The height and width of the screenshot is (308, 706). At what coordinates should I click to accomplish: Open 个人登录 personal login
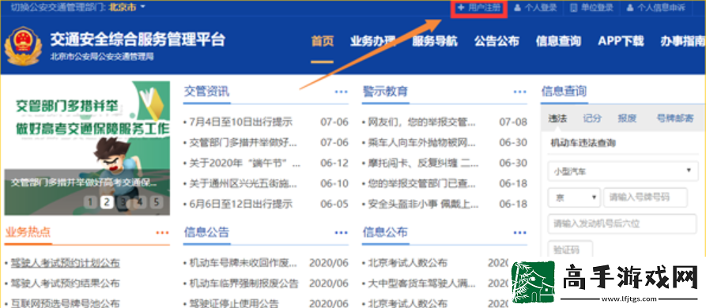pos(535,8)
